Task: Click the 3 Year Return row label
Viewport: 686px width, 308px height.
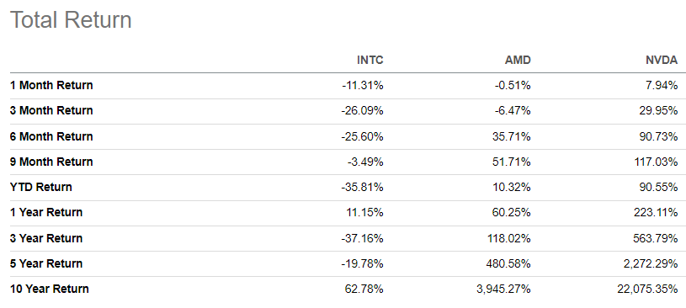Action: 46,238
